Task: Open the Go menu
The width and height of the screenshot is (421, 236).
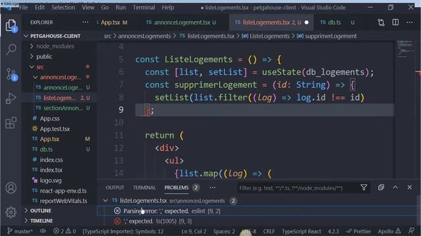Action: [105, 7]
